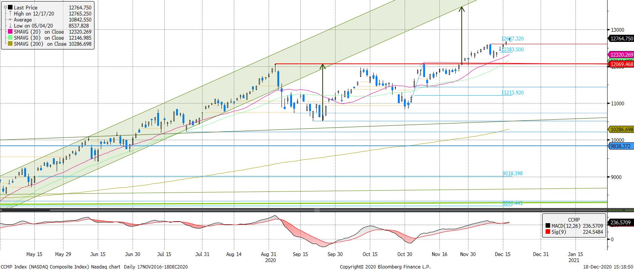
Task: Click the magenta SMAVG (20) legend swatch
Action: click(x=10, y=32)
